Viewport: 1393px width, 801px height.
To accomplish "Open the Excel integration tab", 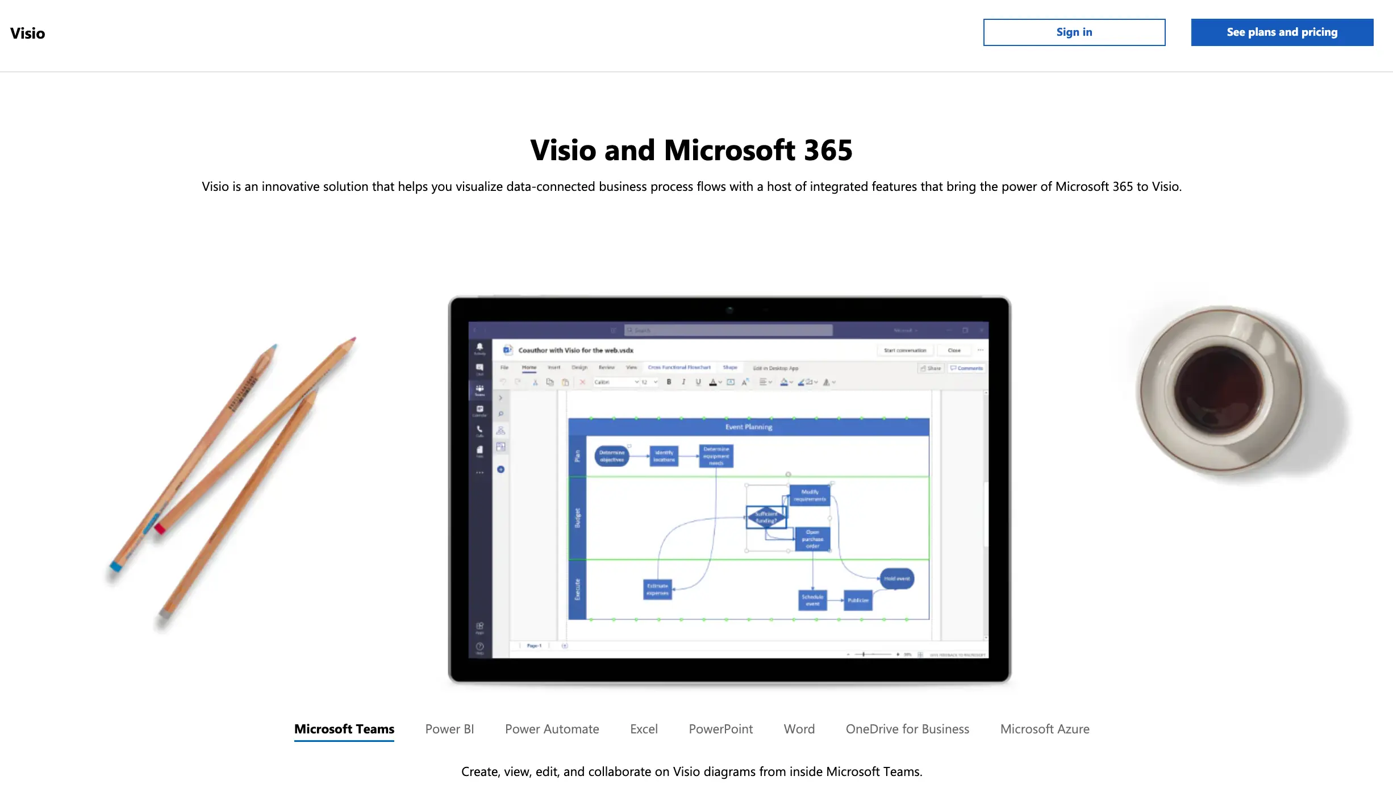I will pyautogui.click(x=644, y=729).
